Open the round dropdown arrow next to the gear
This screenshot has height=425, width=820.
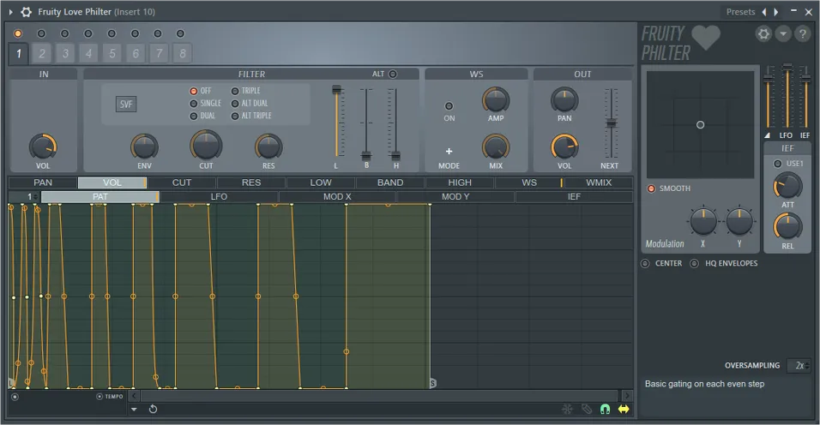pos(783,34)
